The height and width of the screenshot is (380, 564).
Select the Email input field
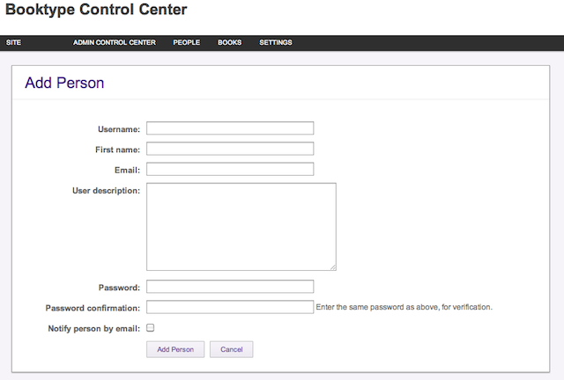230,169
